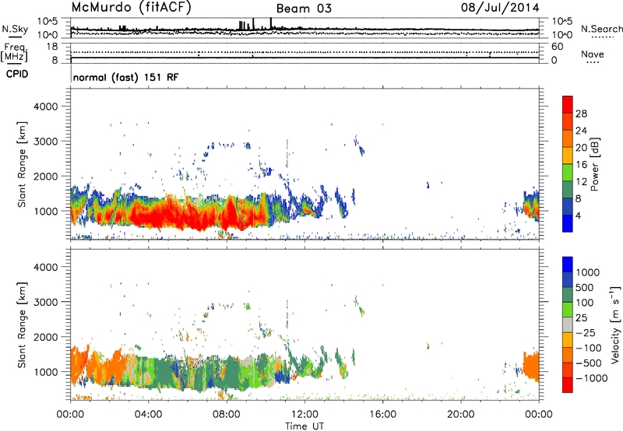Image resolution: width=623 pixels, height=431 pixels.
Task: Pick the yellow 16–20 dB power colorbar segment
Action: point(568,156)
